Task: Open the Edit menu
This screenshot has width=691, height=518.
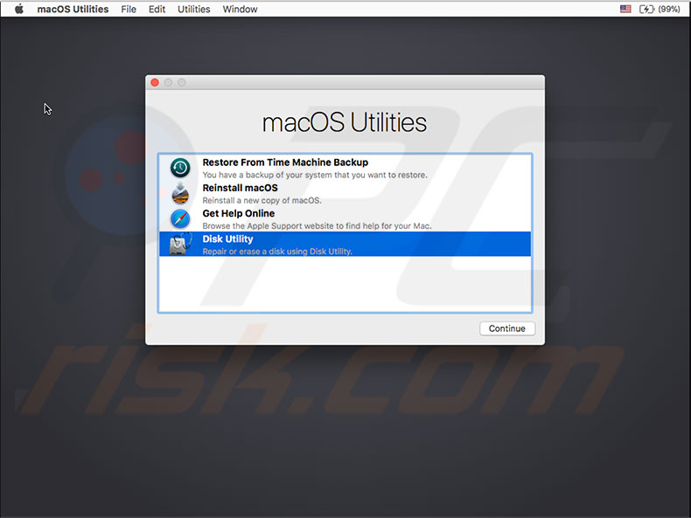Action: [x=157, y=9]
